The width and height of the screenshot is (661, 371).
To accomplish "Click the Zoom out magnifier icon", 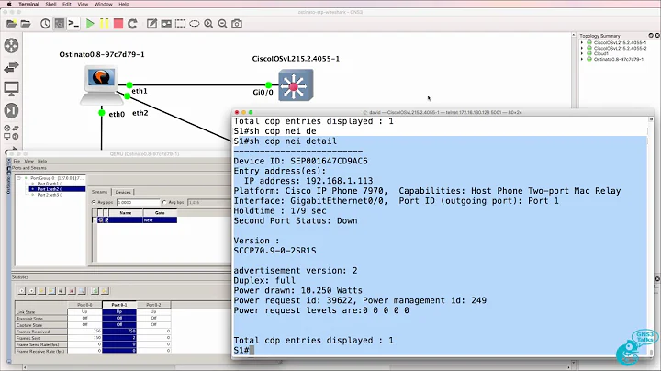I will 222,24.
